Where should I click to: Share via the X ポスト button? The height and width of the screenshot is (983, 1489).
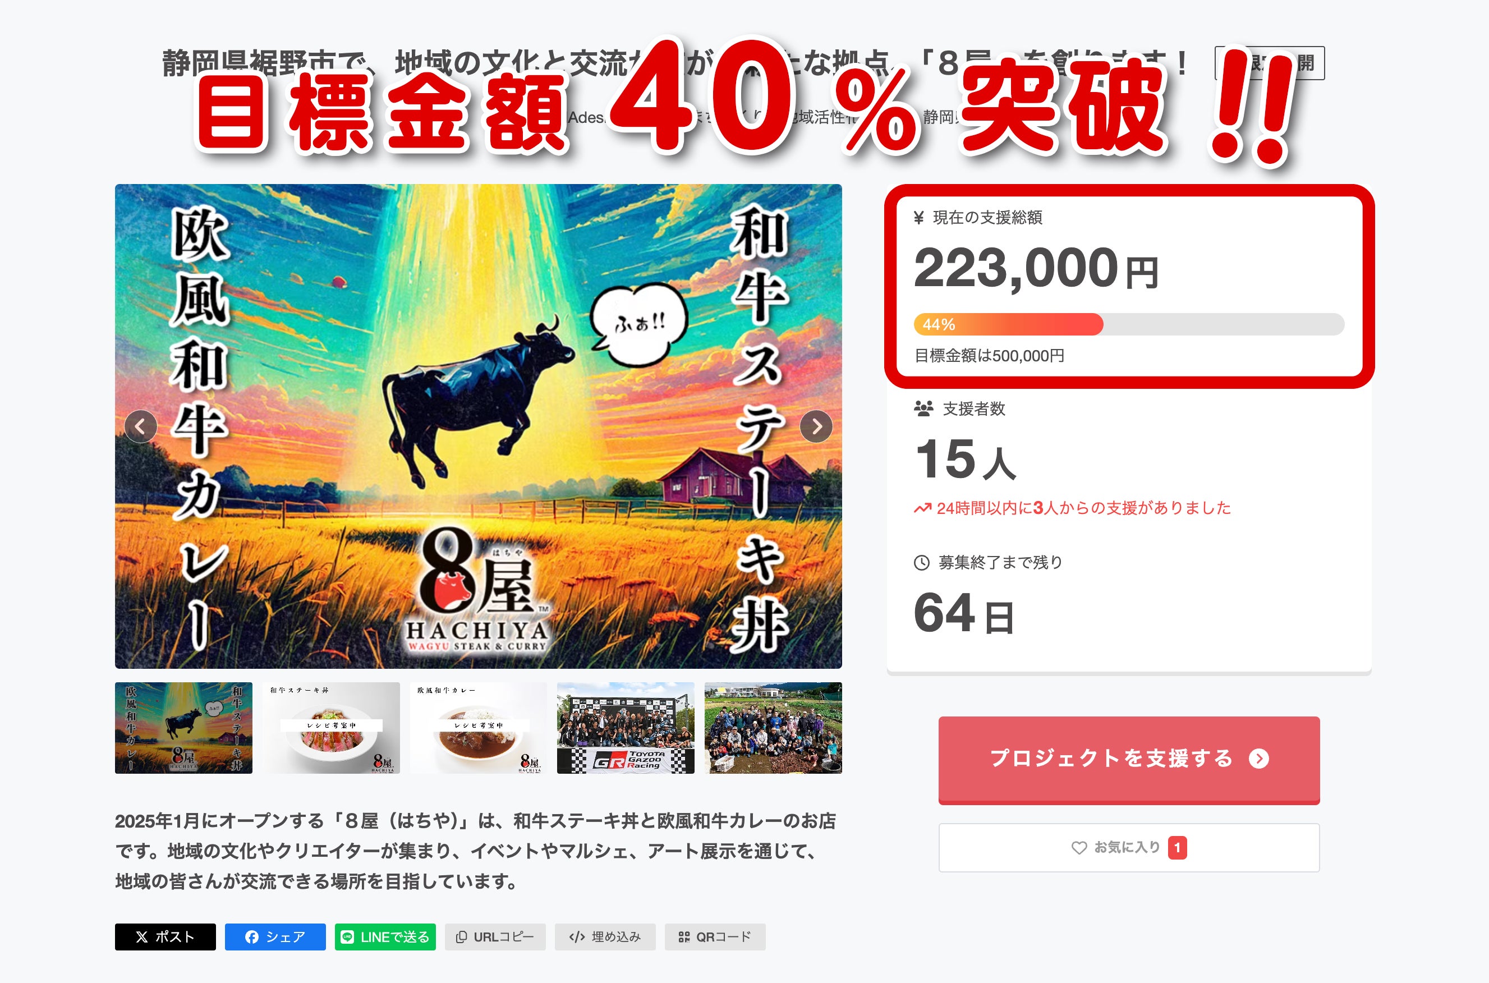(166, 936)
